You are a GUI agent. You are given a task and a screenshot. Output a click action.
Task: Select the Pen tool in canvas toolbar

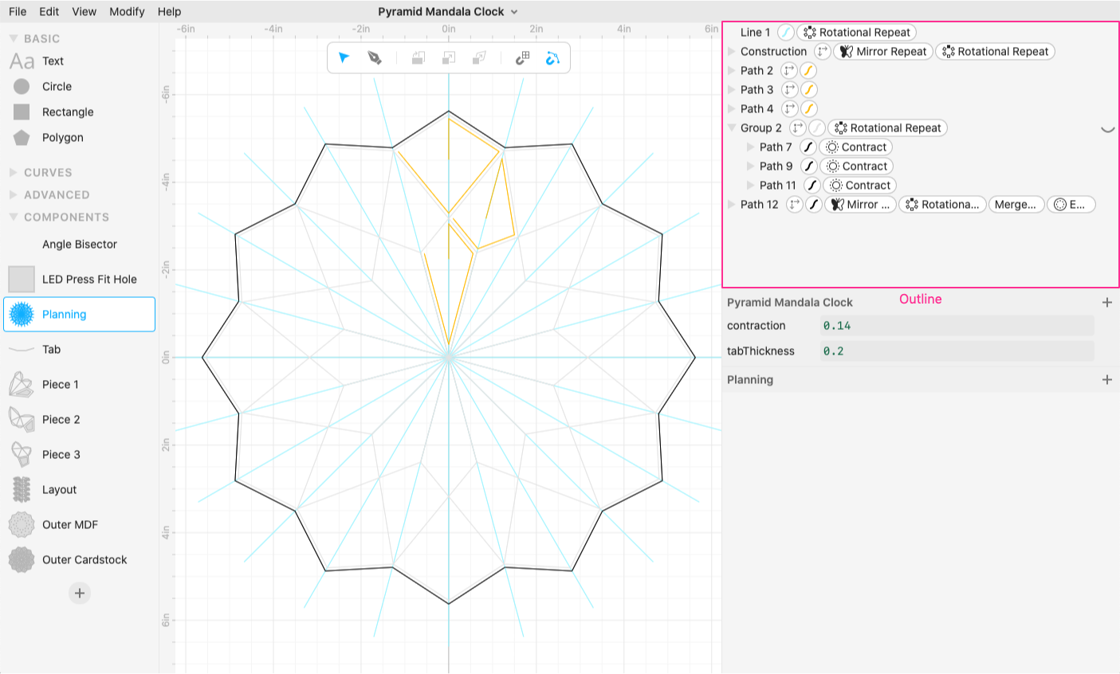pos(374,57)
